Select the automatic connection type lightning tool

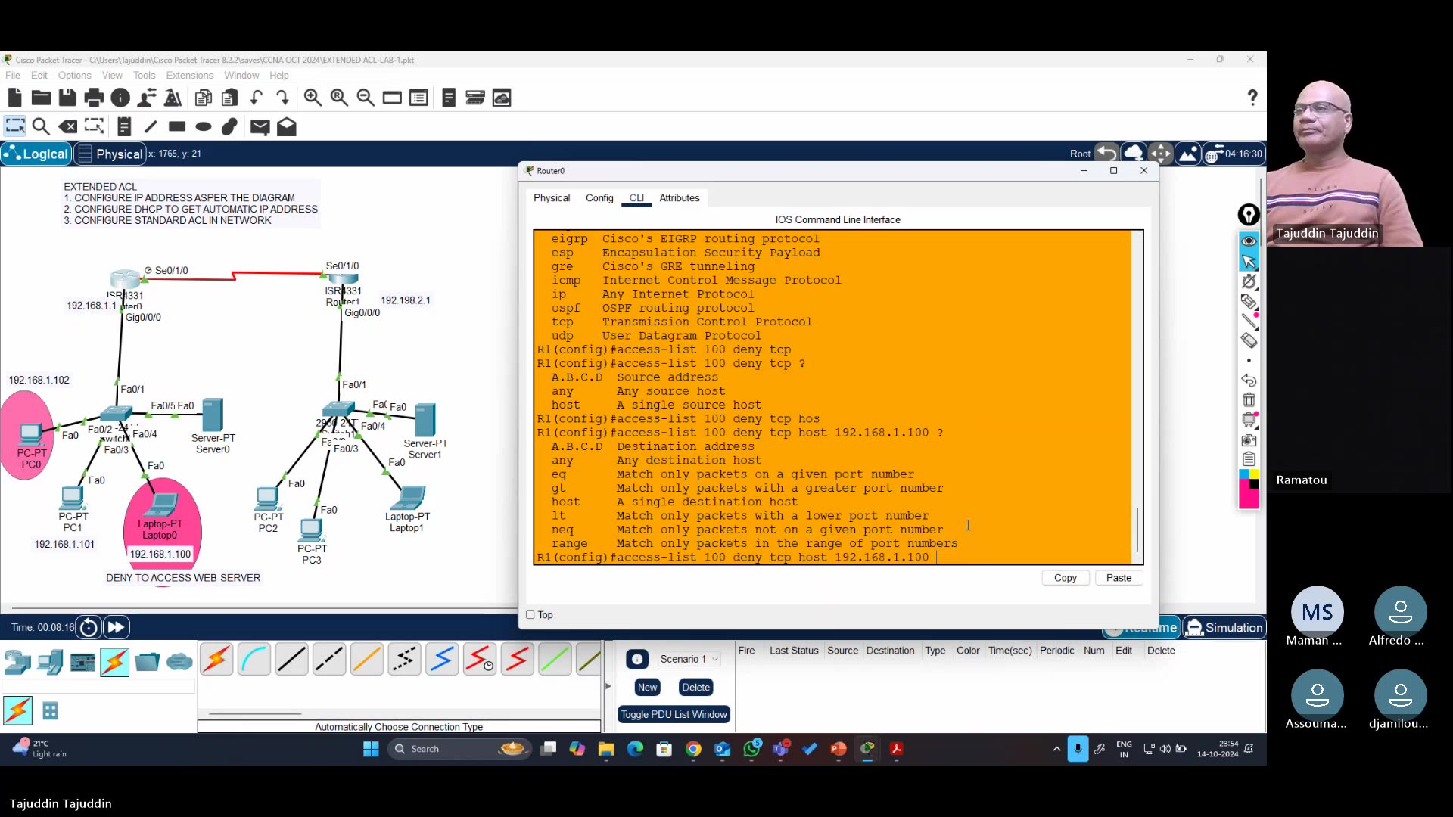pos(216,659)
